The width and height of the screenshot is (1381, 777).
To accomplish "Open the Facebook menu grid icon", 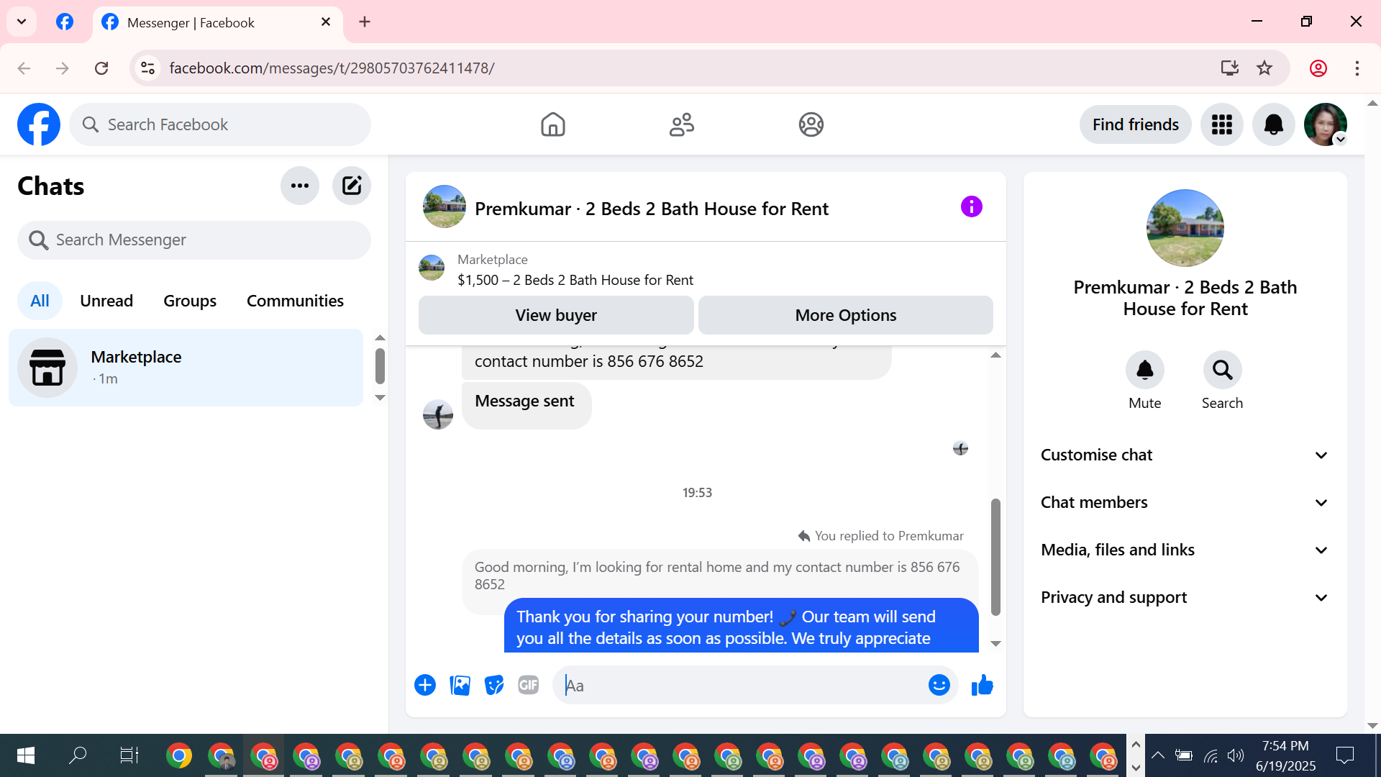I will click(1221, 124).
